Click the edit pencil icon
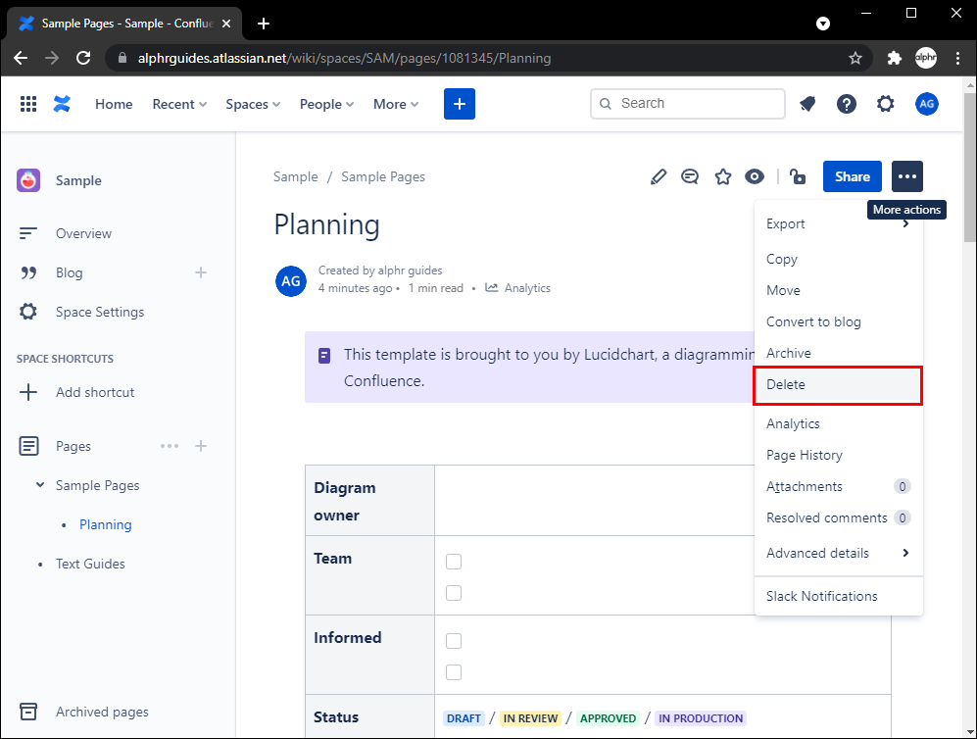The width and height of the screenshot is (977, 739). (659, 176)
